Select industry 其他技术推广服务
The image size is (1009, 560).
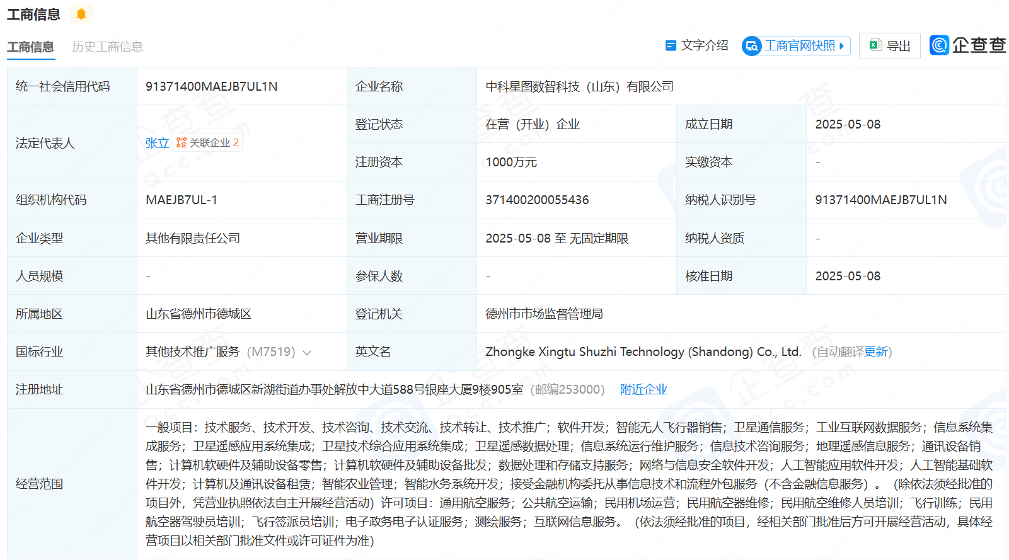click(x=193, y=351)
